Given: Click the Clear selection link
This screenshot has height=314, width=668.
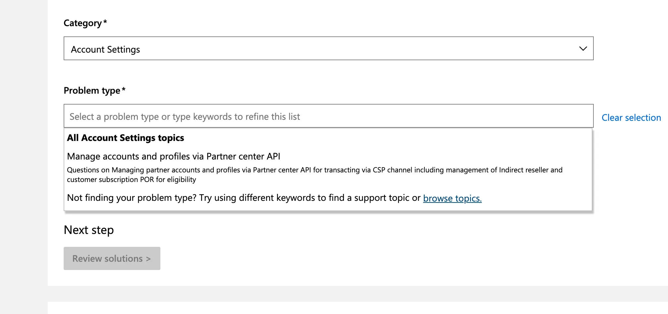Looking at the screenshot, I should coord(631,117).
